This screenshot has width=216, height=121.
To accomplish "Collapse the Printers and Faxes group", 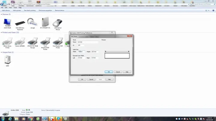I will click(x=1, y=33).
